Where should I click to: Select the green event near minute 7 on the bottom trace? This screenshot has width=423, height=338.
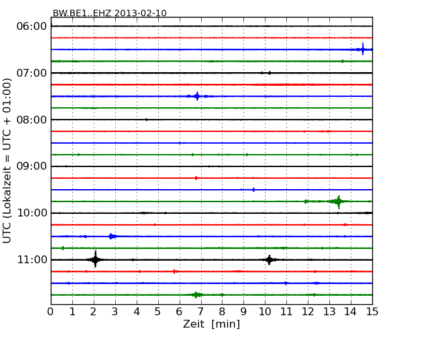(196, 295)
